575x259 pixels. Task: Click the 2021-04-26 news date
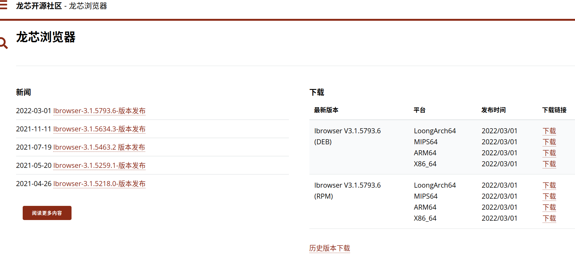(34, 184)
